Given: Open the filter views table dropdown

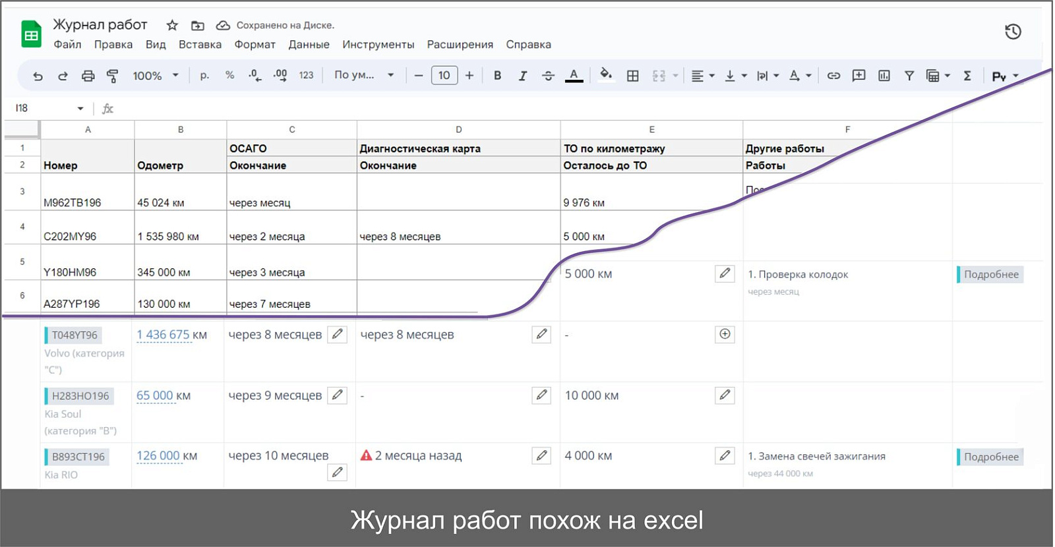Looking at the screenshot, I should point(938,76).
